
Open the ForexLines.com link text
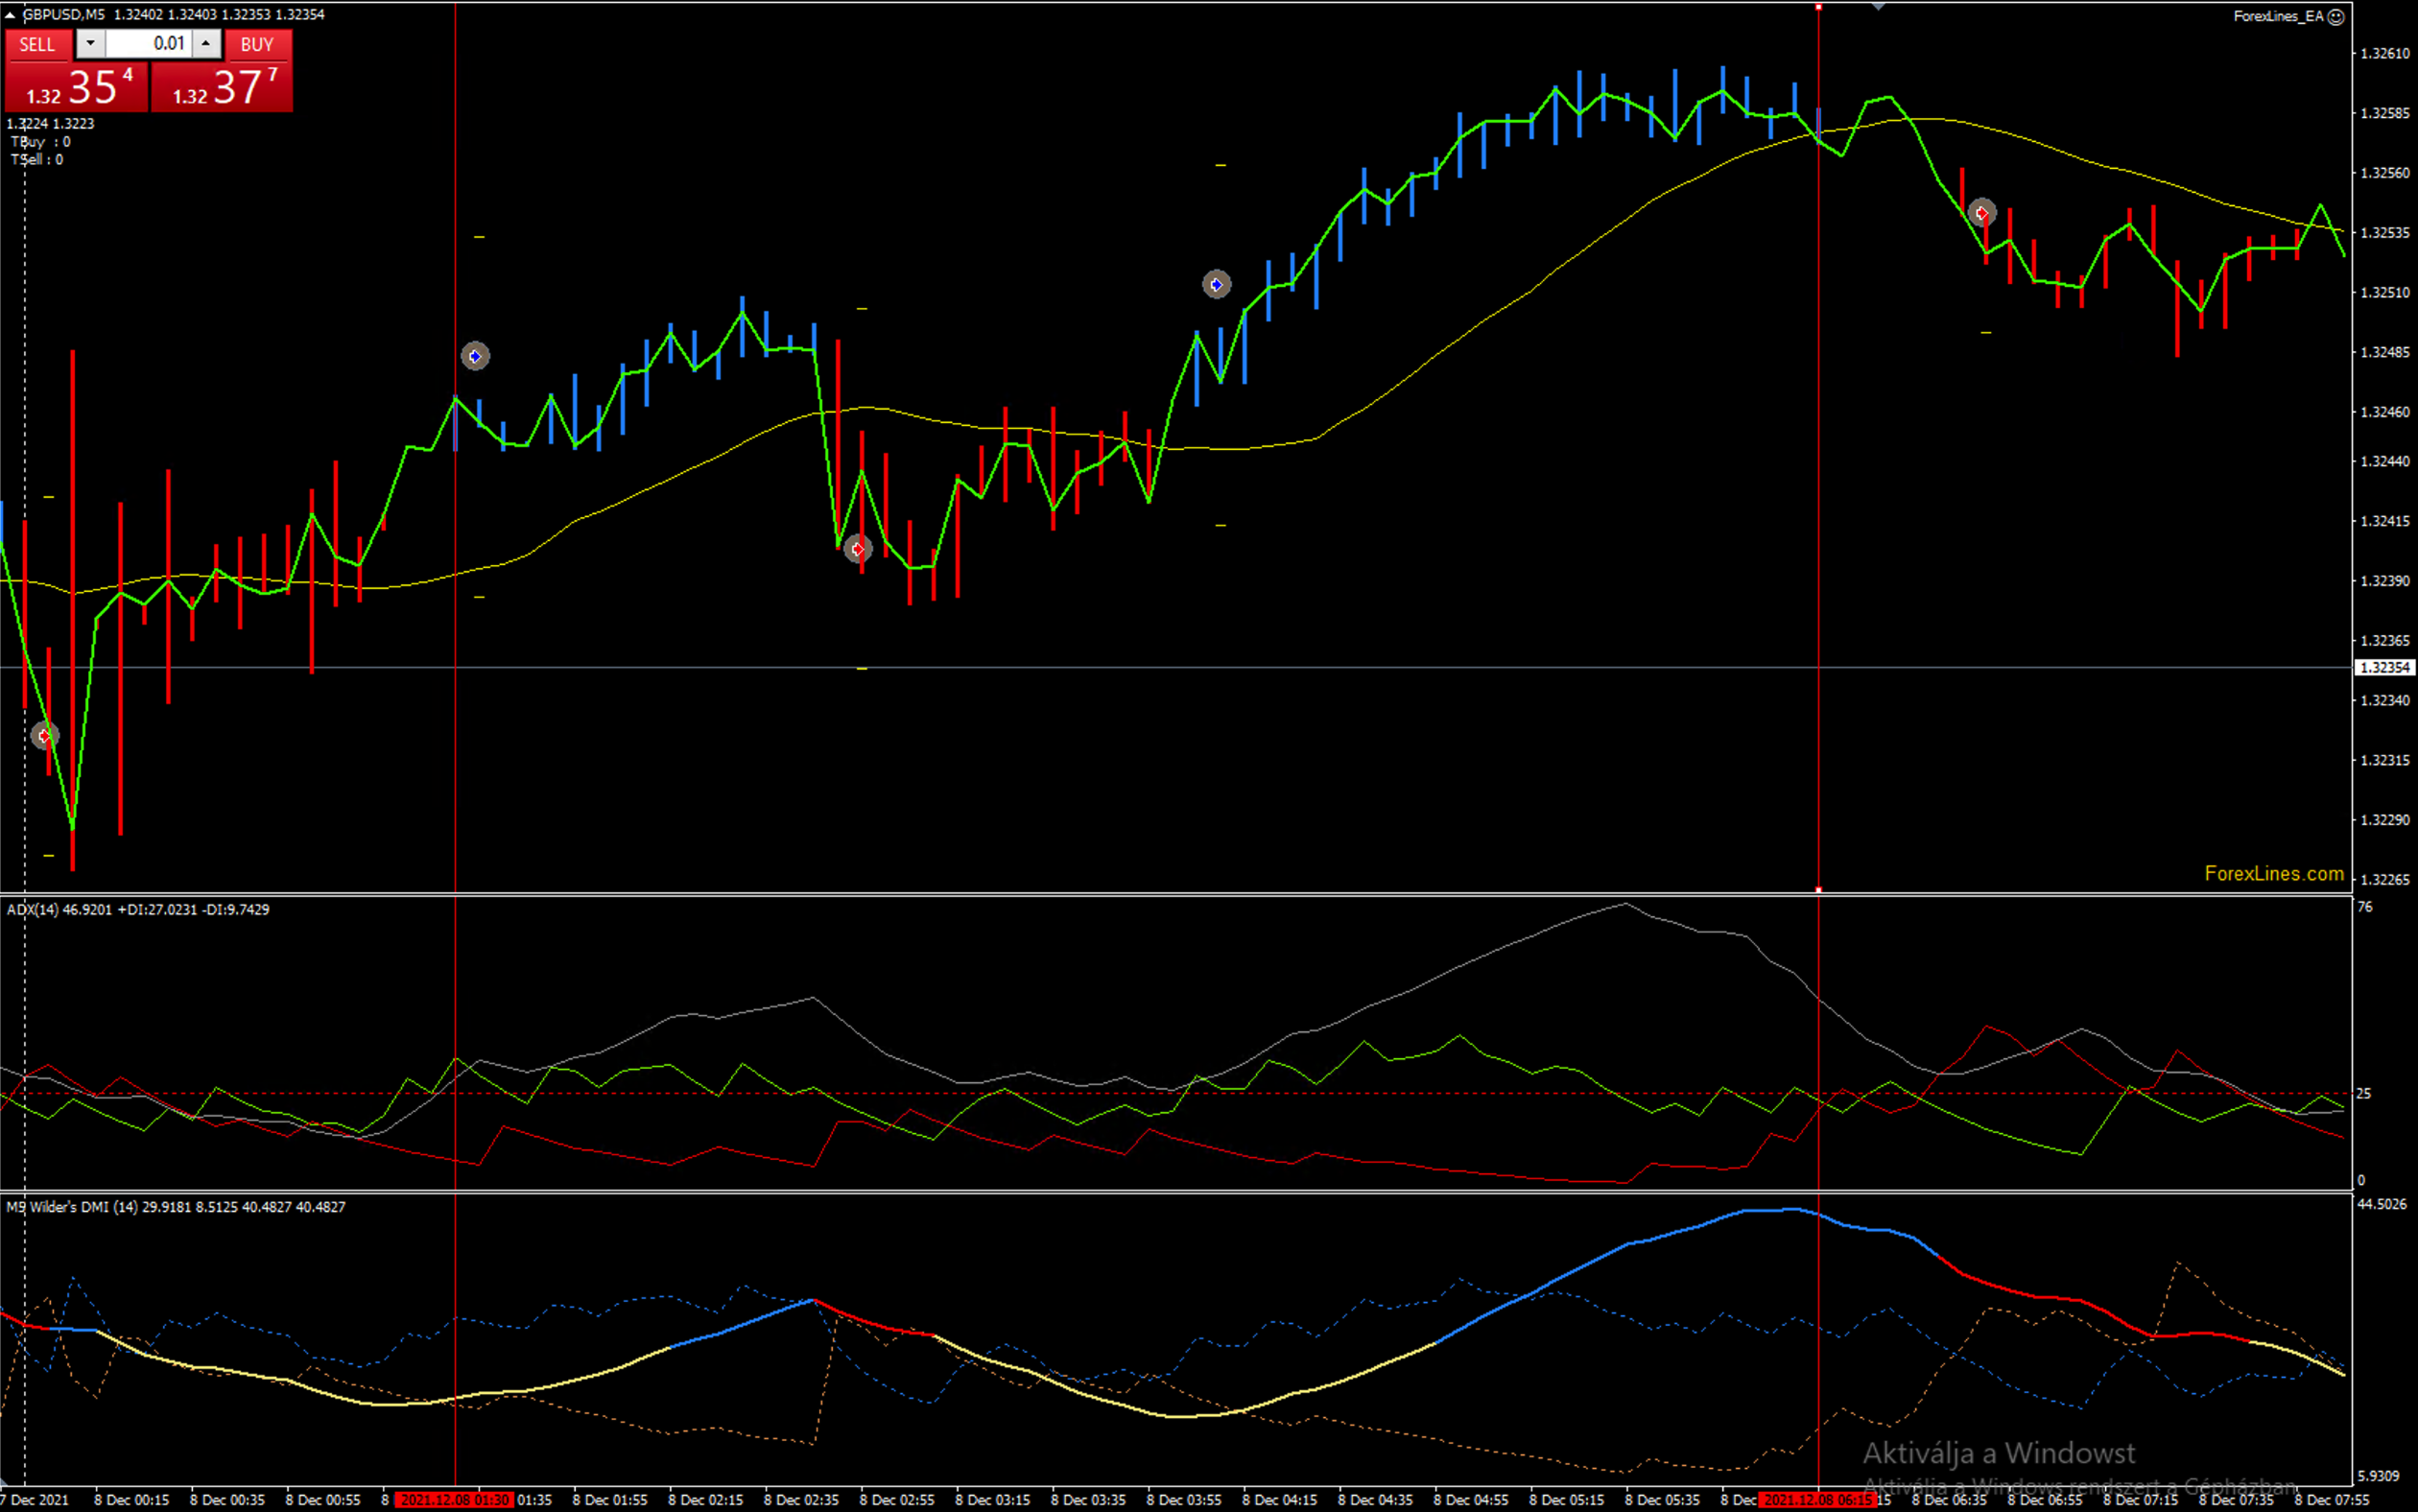(x=2273, y=874)
